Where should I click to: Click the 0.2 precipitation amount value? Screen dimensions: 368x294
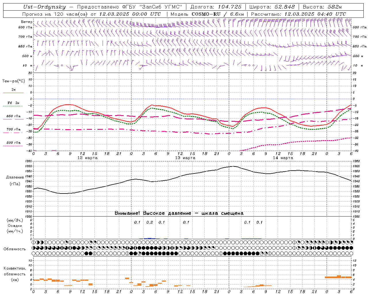click(149, 222)
